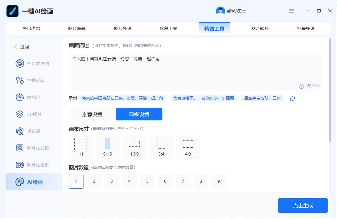Set image quantity to 8
The height and width of the screenshot is (219, 337).
[201, 181]
